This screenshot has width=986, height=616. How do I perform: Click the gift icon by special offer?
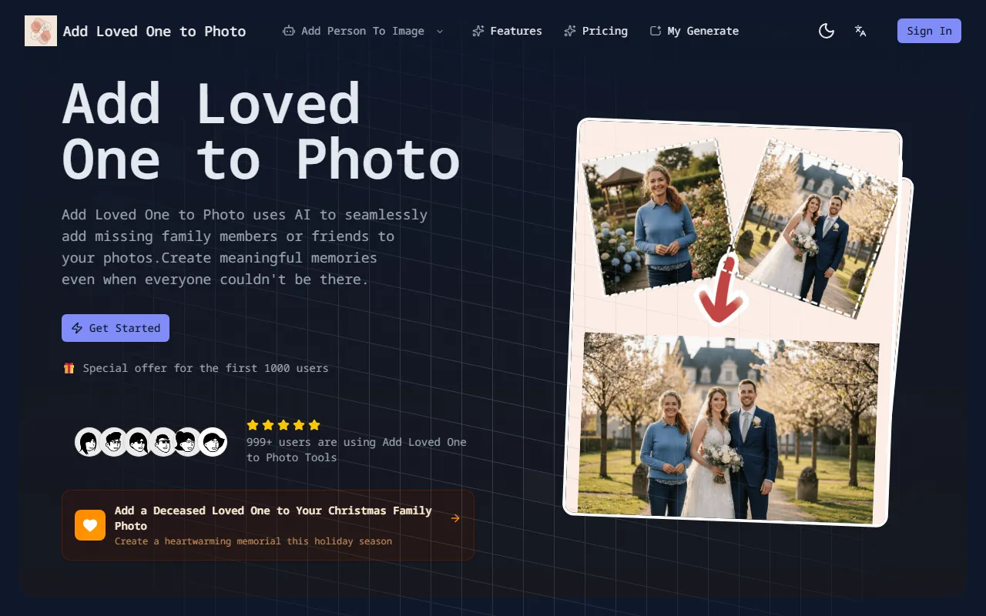69,368
